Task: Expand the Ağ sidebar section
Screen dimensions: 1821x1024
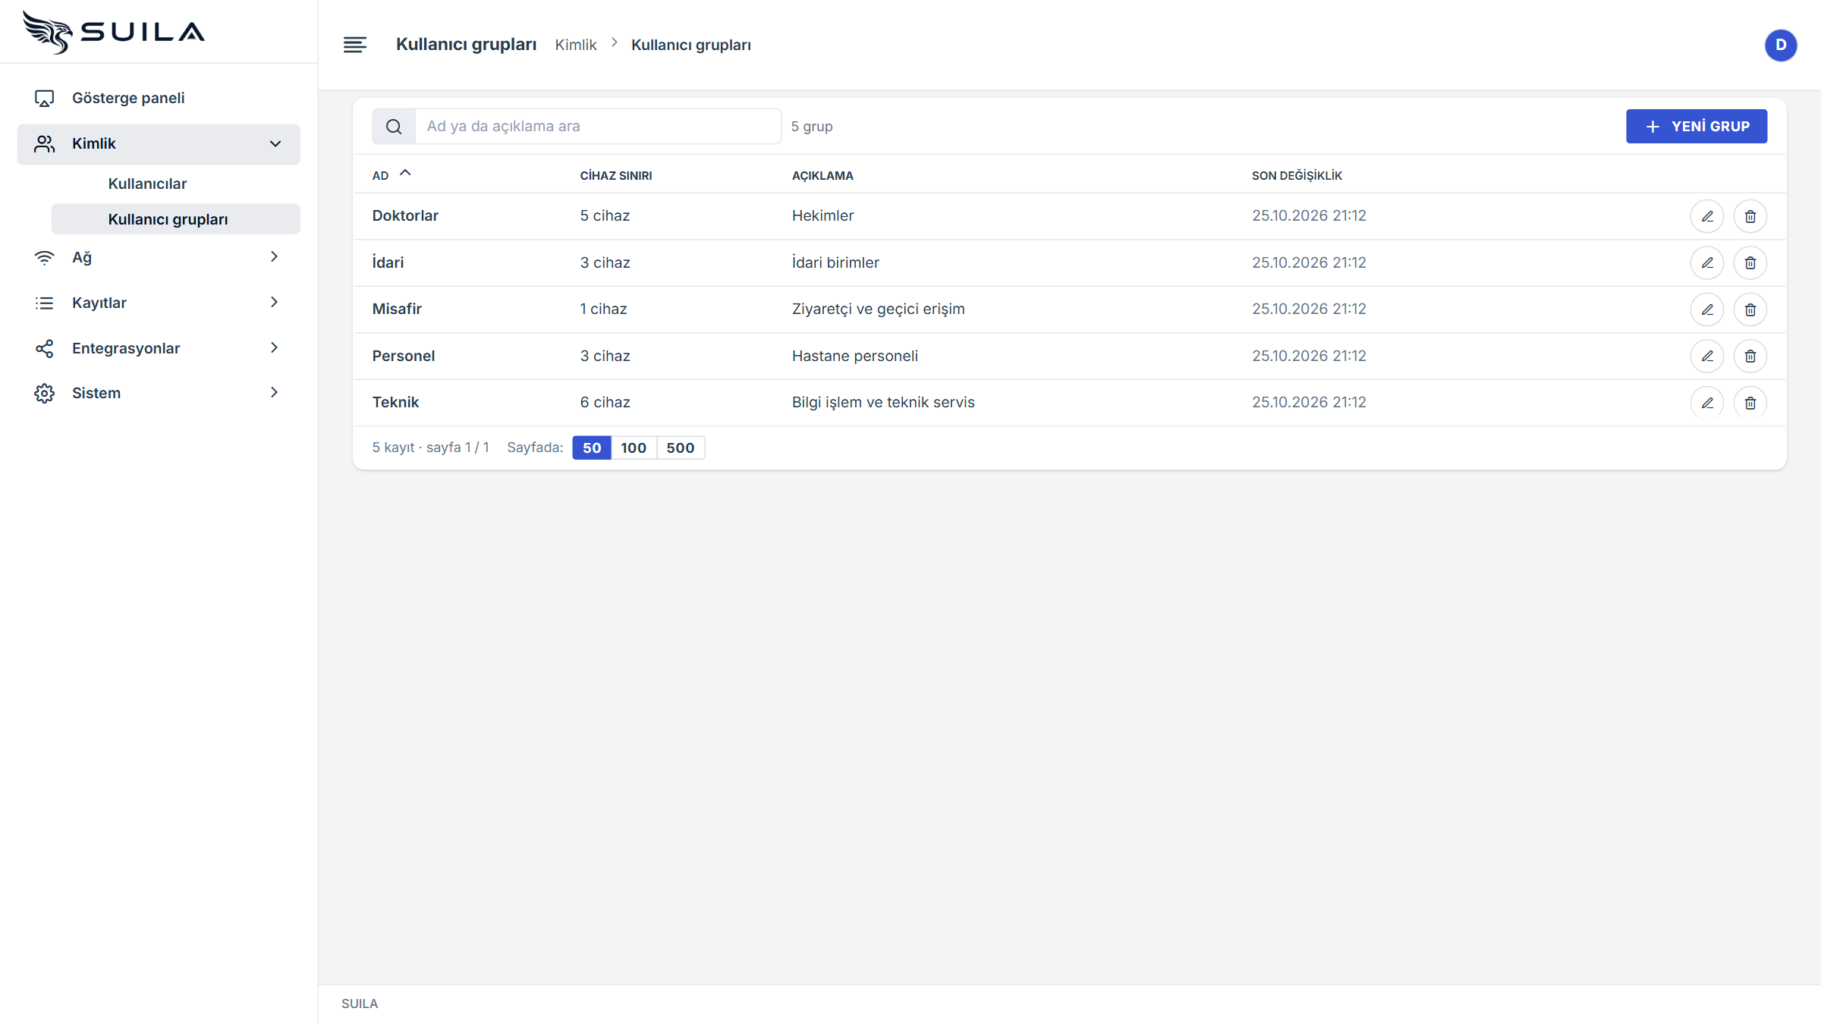Action: [159, 257]
